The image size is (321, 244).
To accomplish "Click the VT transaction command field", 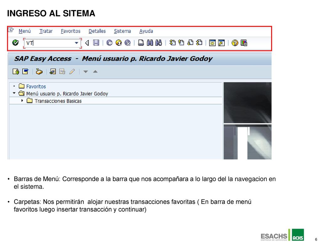I will pyautogui.click(x=52, y=43).
